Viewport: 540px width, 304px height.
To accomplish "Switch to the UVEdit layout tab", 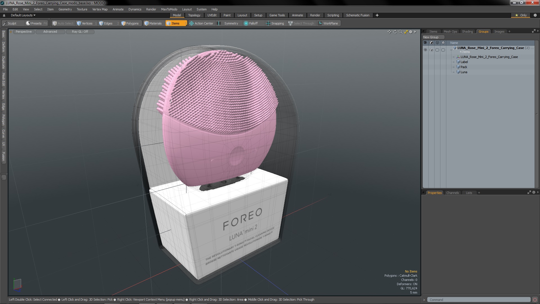I will 212,15.
